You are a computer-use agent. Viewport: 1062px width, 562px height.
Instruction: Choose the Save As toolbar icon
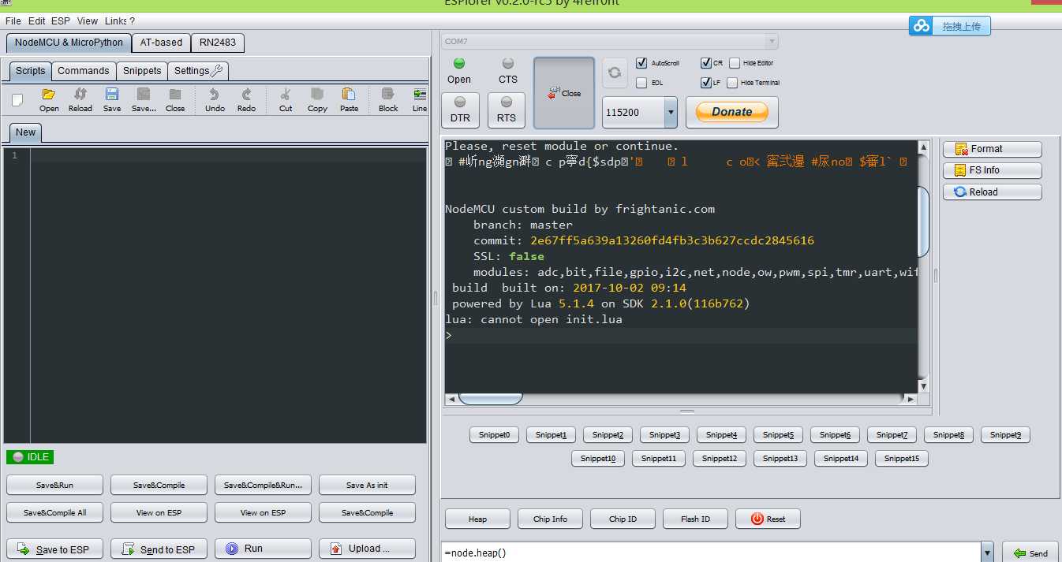pos(144,100)
